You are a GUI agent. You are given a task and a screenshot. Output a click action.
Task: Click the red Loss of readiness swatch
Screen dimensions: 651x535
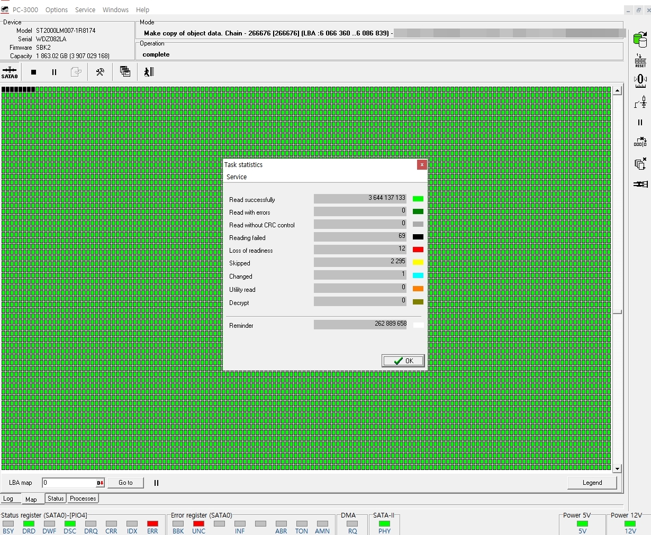point(418,250)
